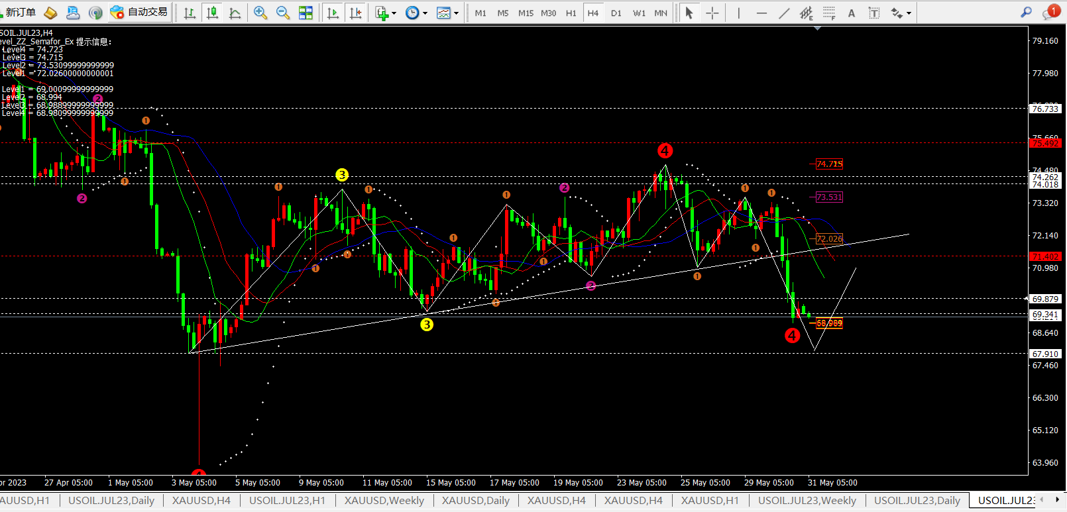Select the M1 timeframe
Image resolution: width=1067 pixels, height=512 pixels.
480,13
